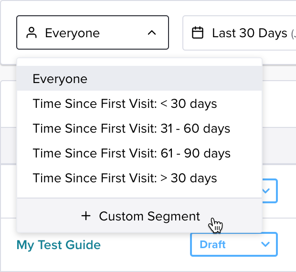
Task: Open the Draft status dropdown
Action: point(234,244)
